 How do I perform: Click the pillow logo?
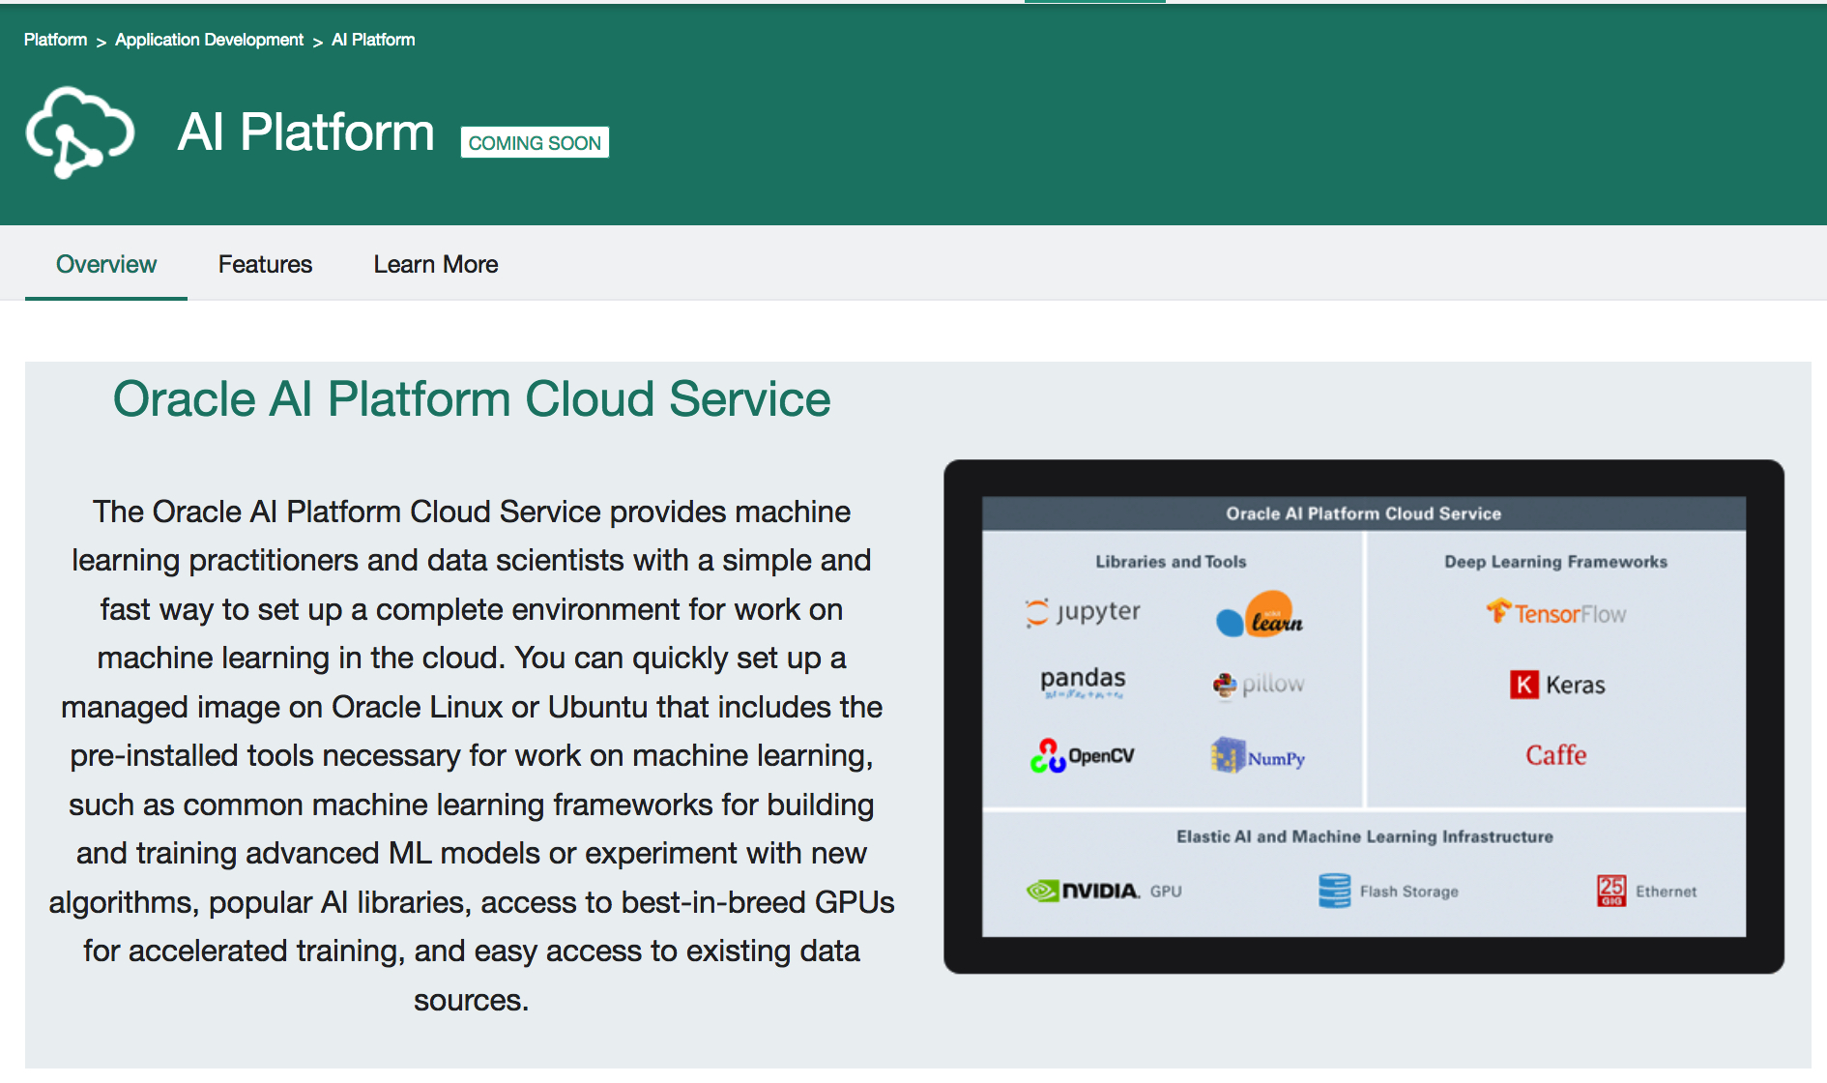[x=1259, y=685]
